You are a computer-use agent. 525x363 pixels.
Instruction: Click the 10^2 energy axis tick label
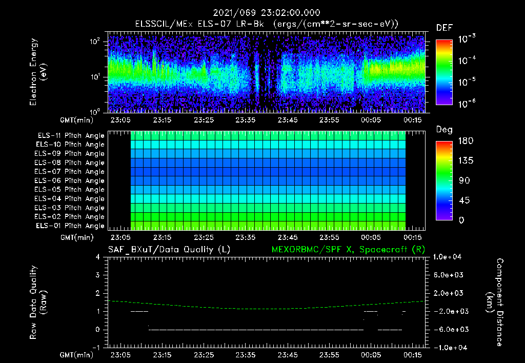click(95, 42)
